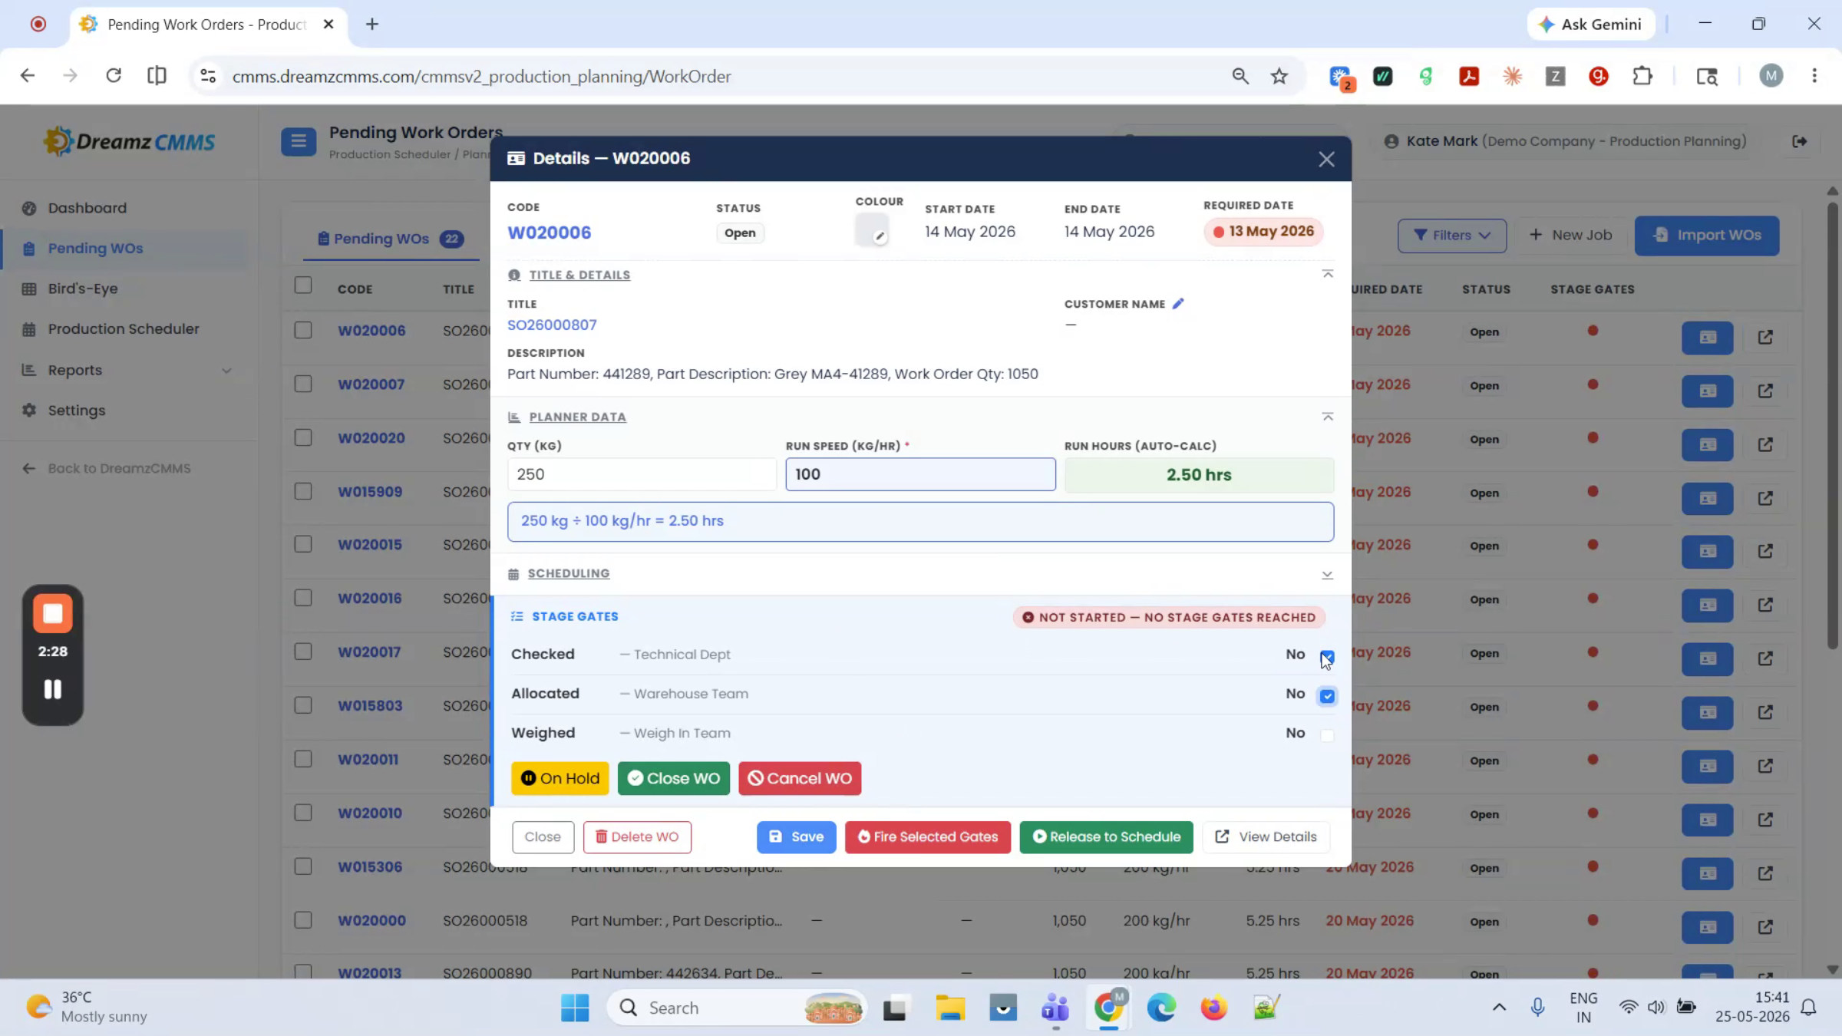The width and height of the screenshot is (1842, 1036).
Task: Save the work order details
Action: coord(796,836)
